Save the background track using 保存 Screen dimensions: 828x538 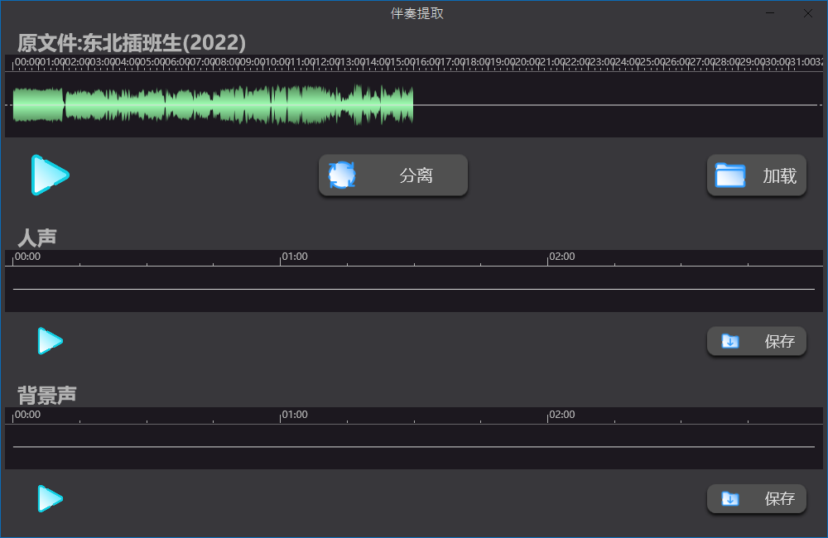tap(756, 499)
